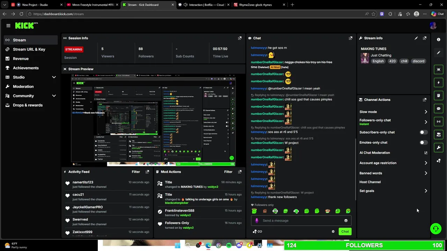Click the English stream tag

click(378, 61)
